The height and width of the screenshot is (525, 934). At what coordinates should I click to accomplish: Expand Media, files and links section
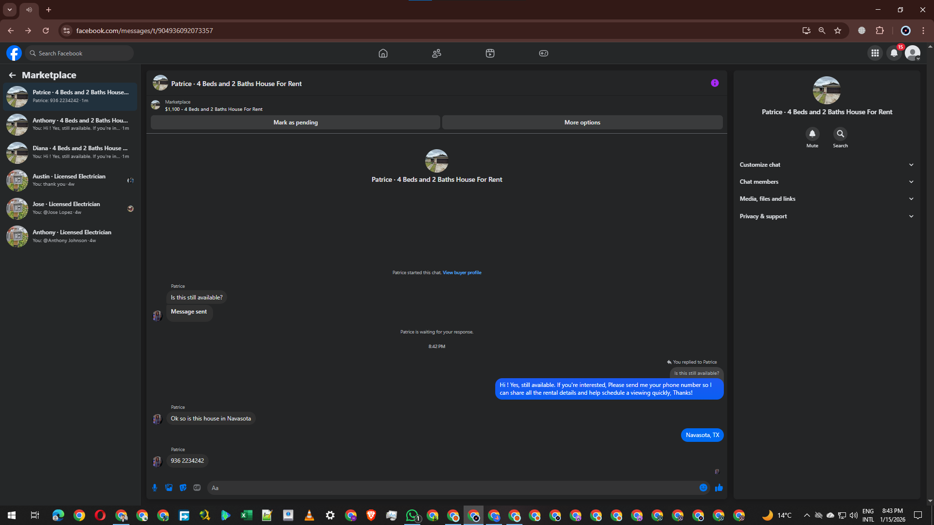click(x=826, y=199)
